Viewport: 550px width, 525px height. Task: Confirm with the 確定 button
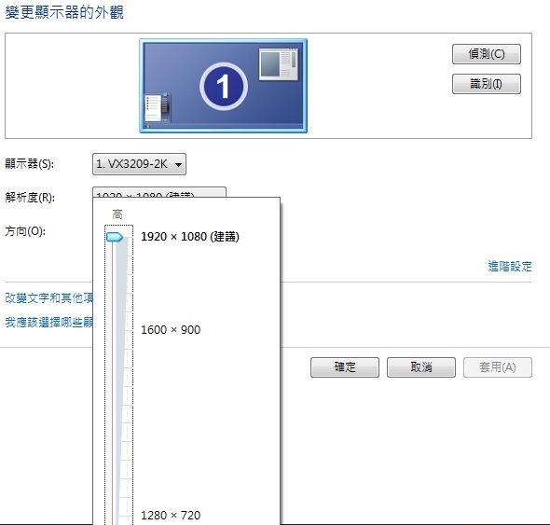pos(345,367)
